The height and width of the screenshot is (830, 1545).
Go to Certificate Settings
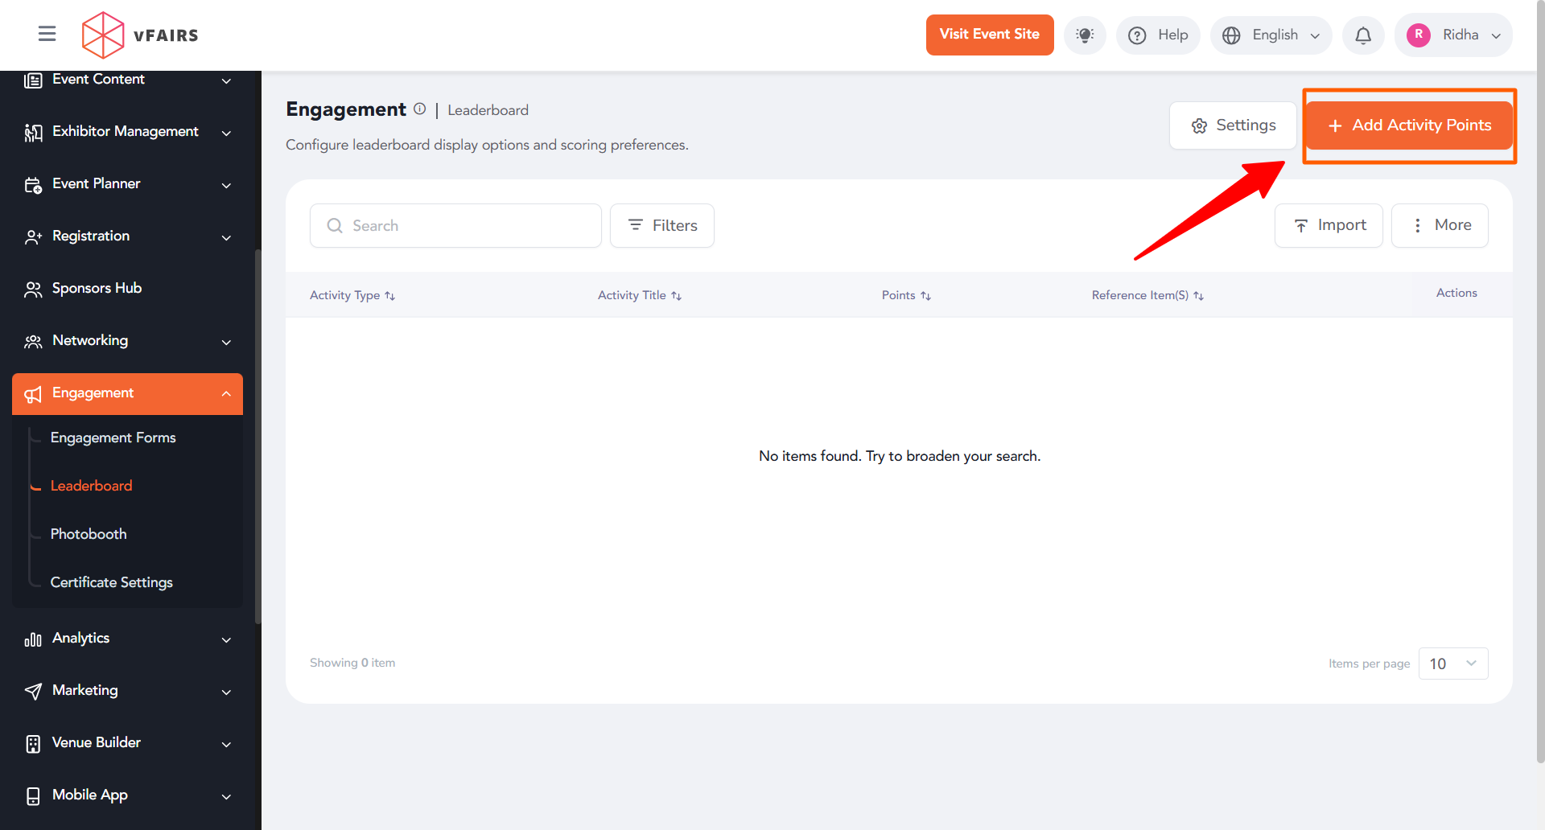click(111, 582)
